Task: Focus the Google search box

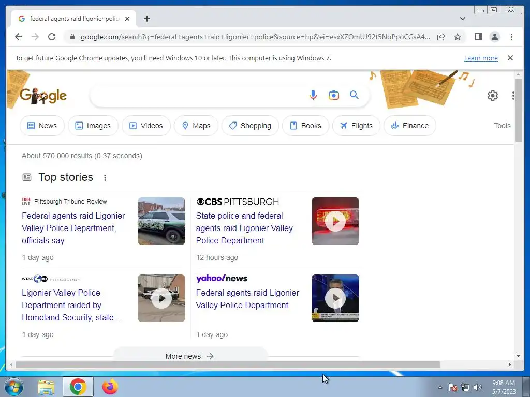Action: click(198, 96)
